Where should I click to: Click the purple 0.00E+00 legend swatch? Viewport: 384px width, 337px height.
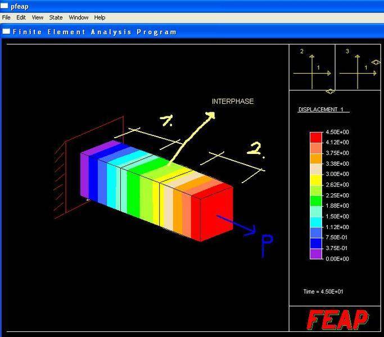pos(316,253)
